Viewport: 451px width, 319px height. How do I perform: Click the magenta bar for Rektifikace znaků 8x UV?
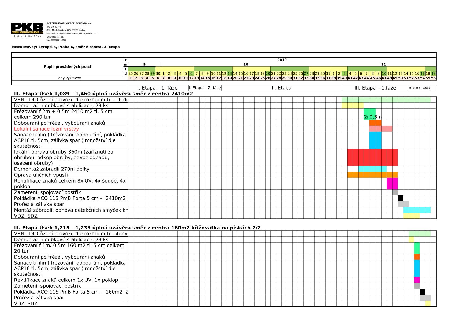392,184
